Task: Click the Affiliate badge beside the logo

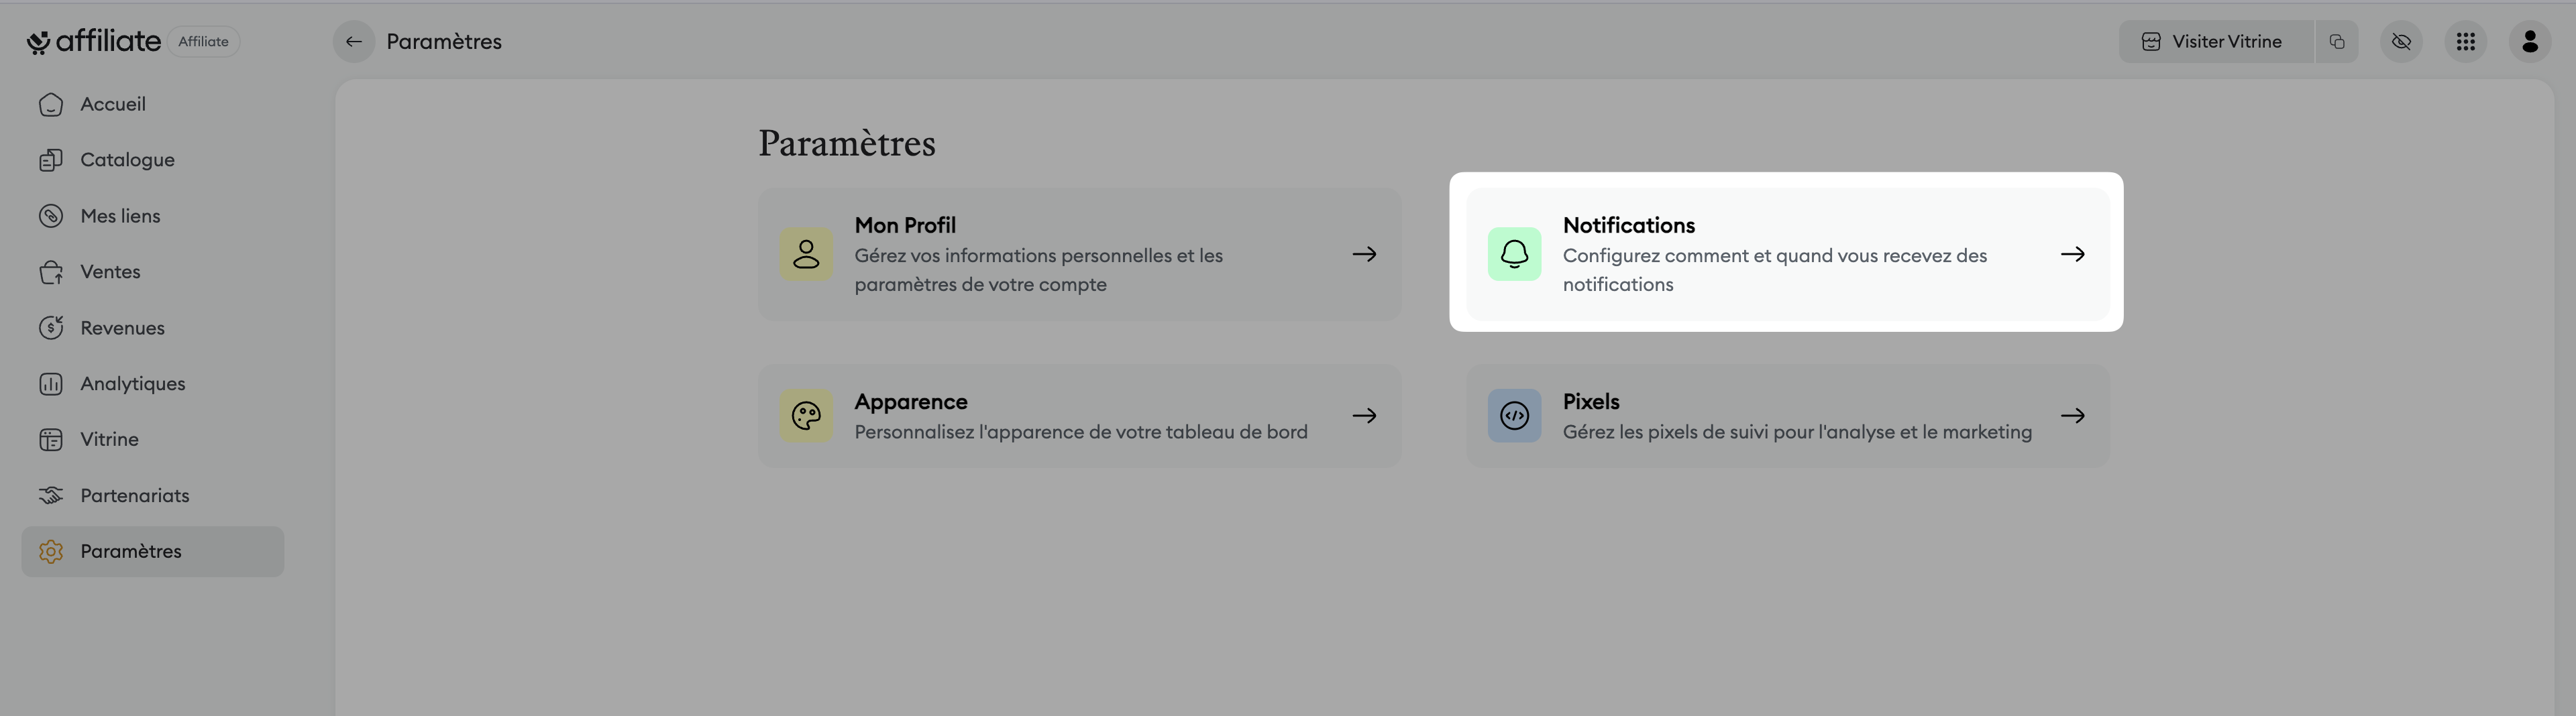Action: [x=203, y=42]
